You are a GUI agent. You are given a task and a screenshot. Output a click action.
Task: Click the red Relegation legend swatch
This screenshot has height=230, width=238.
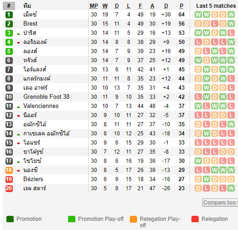[195, 219]
